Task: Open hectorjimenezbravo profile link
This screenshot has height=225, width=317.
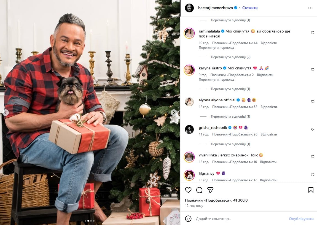Action: [x=216, y=8]
